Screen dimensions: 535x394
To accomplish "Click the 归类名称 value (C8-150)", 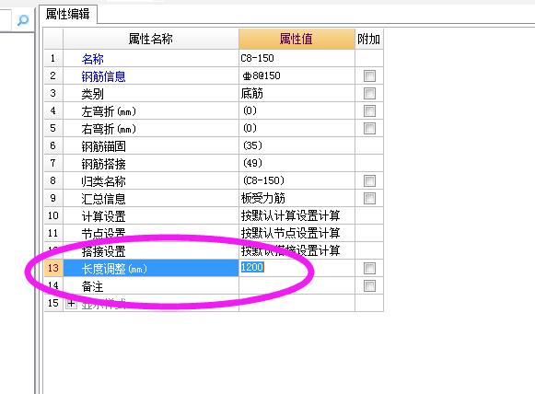I will click(x=263, y=180).
